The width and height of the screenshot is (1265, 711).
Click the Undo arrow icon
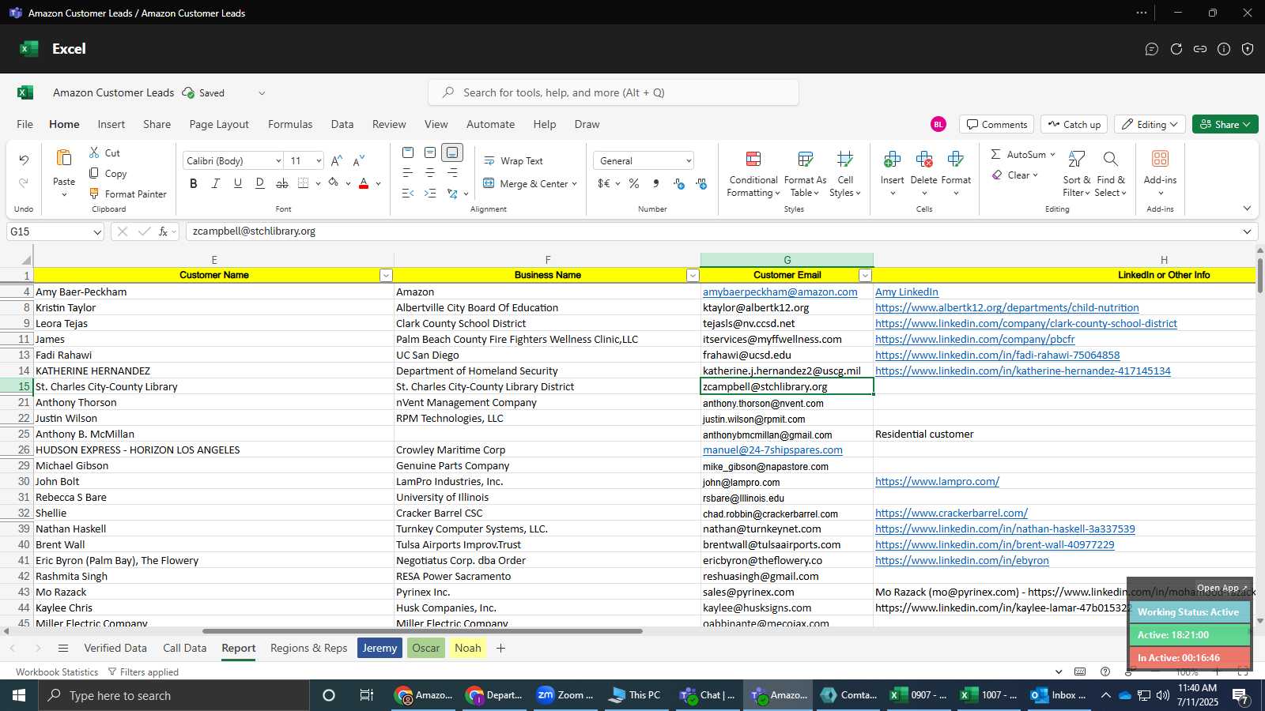point(24,160)
